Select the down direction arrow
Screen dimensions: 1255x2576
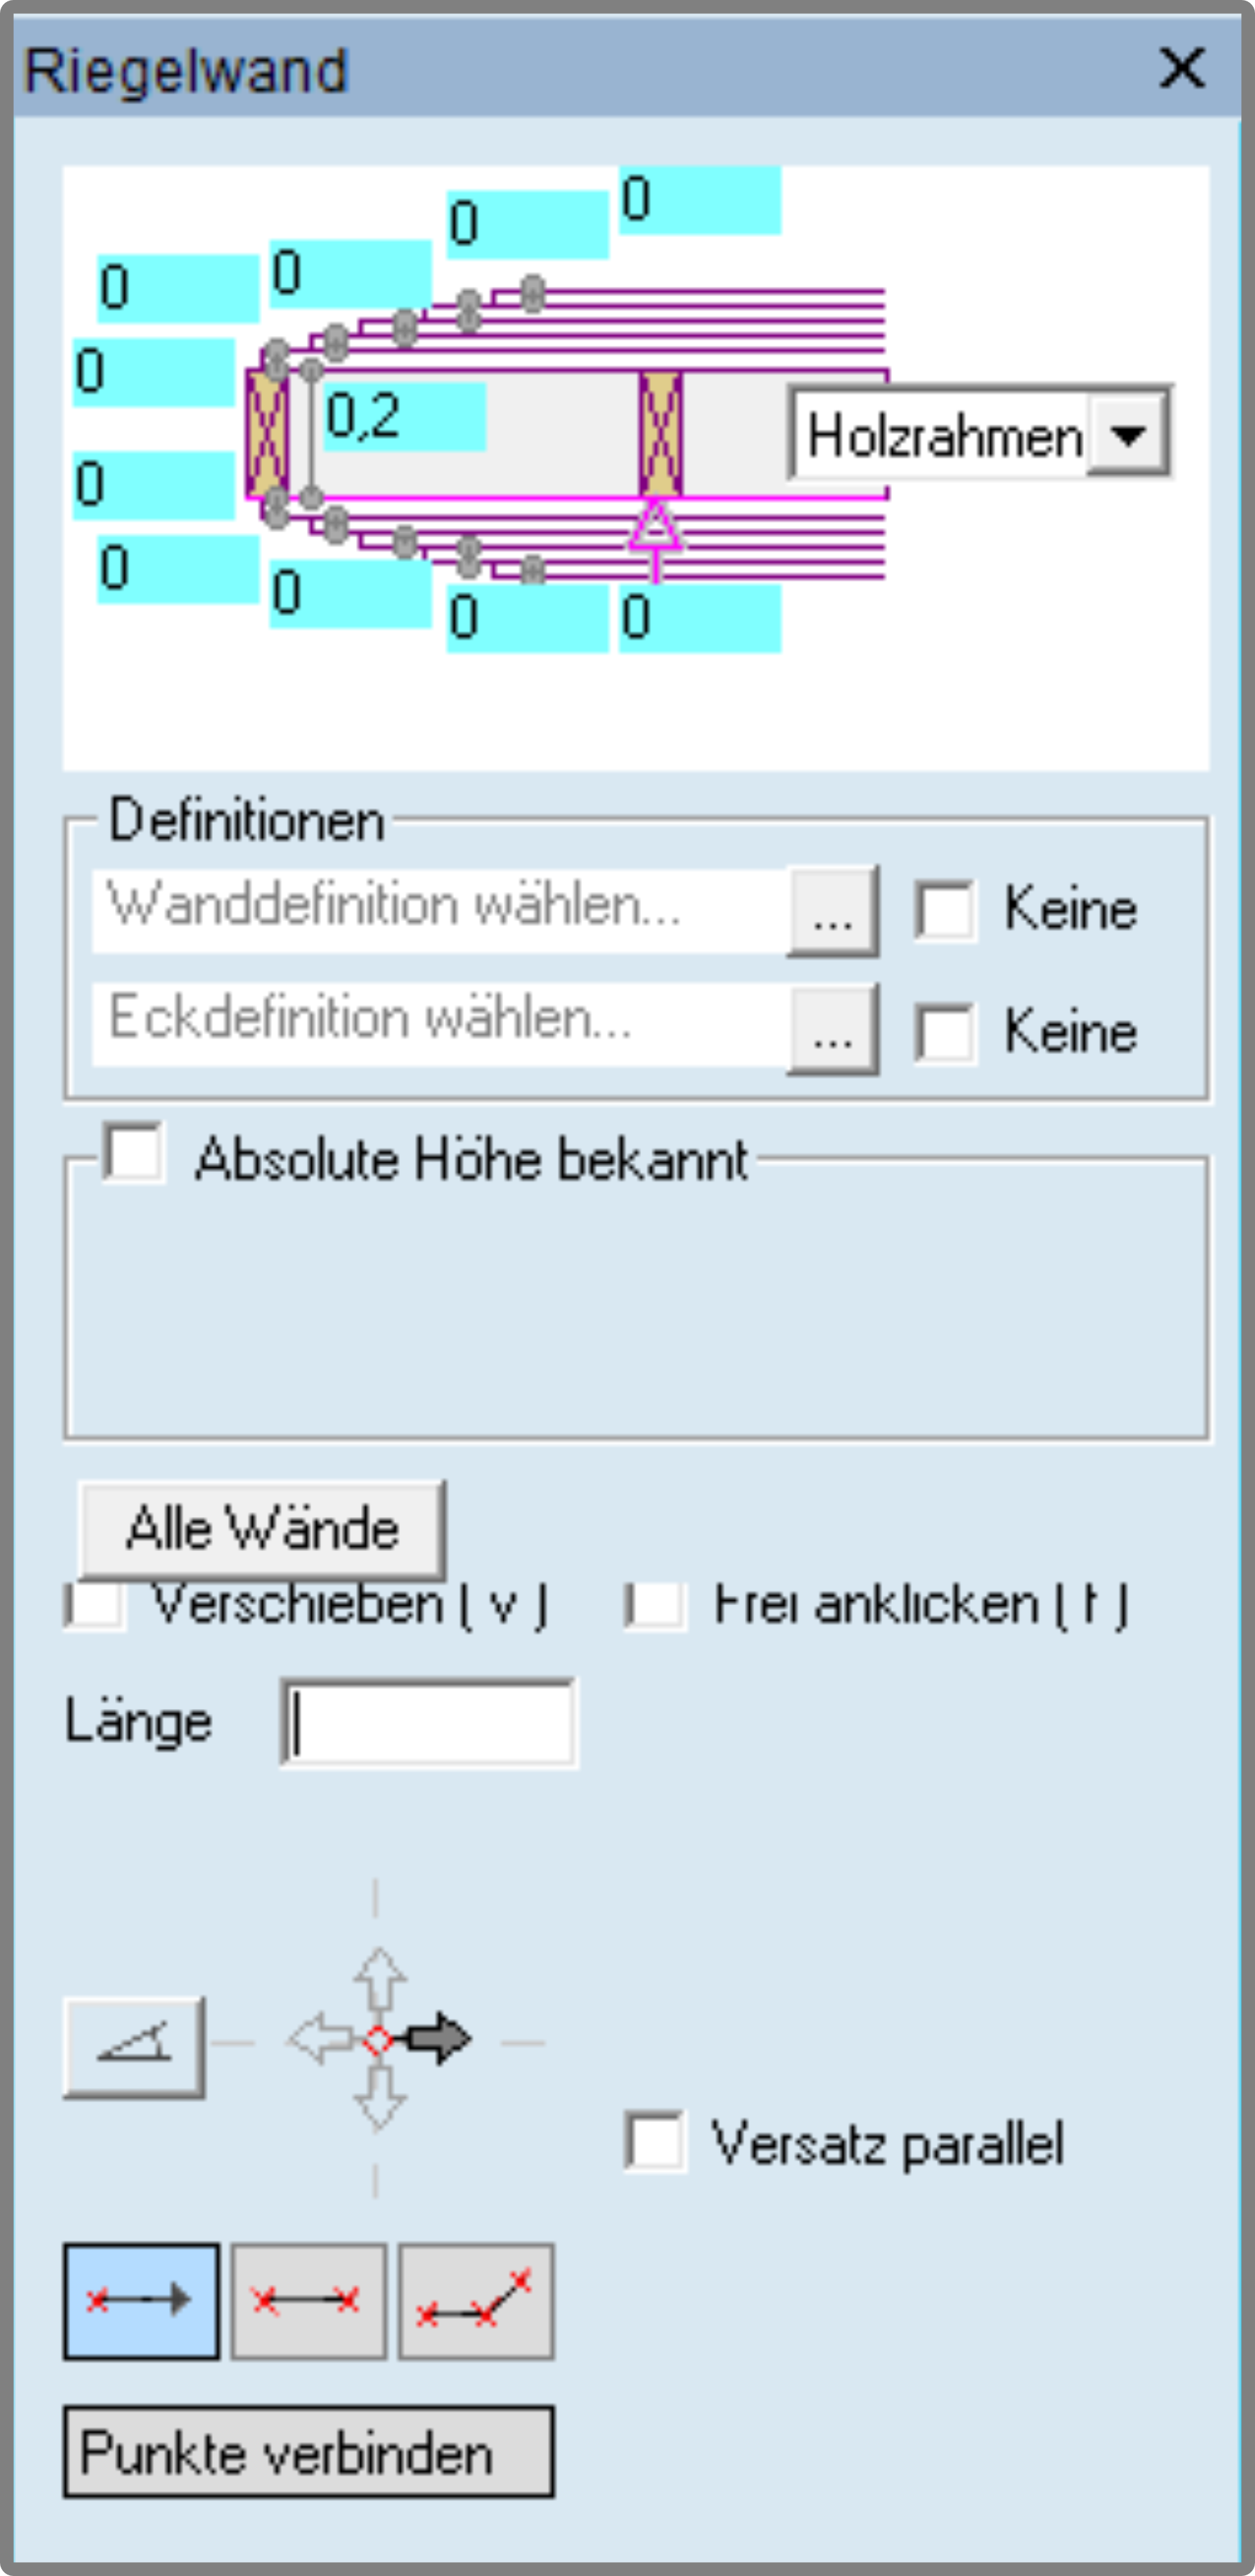tap(379, 2097)
